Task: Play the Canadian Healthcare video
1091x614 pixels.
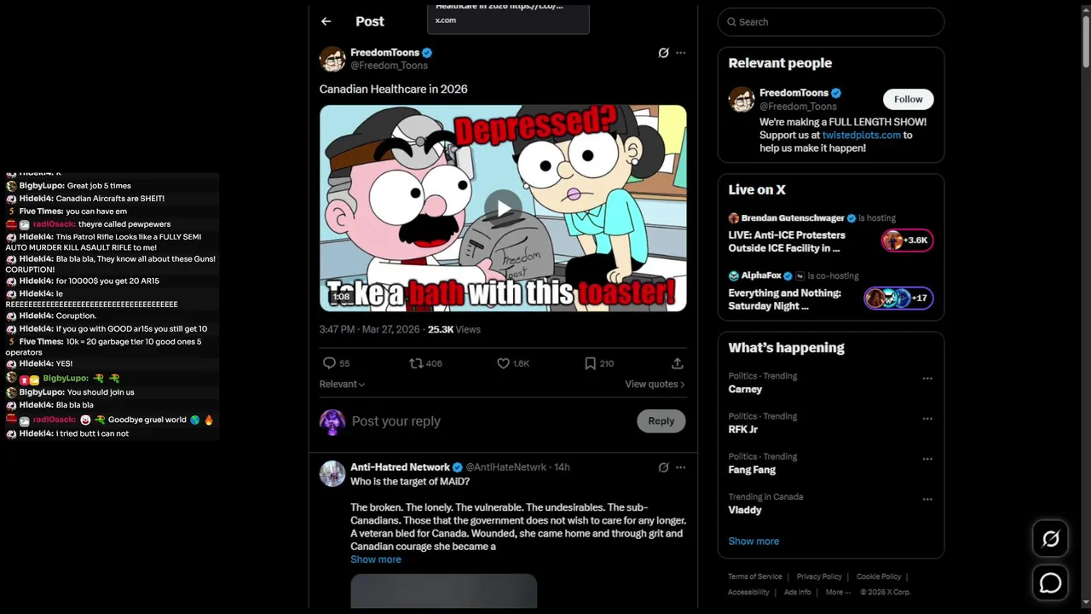Action: (x=504, y=208)
